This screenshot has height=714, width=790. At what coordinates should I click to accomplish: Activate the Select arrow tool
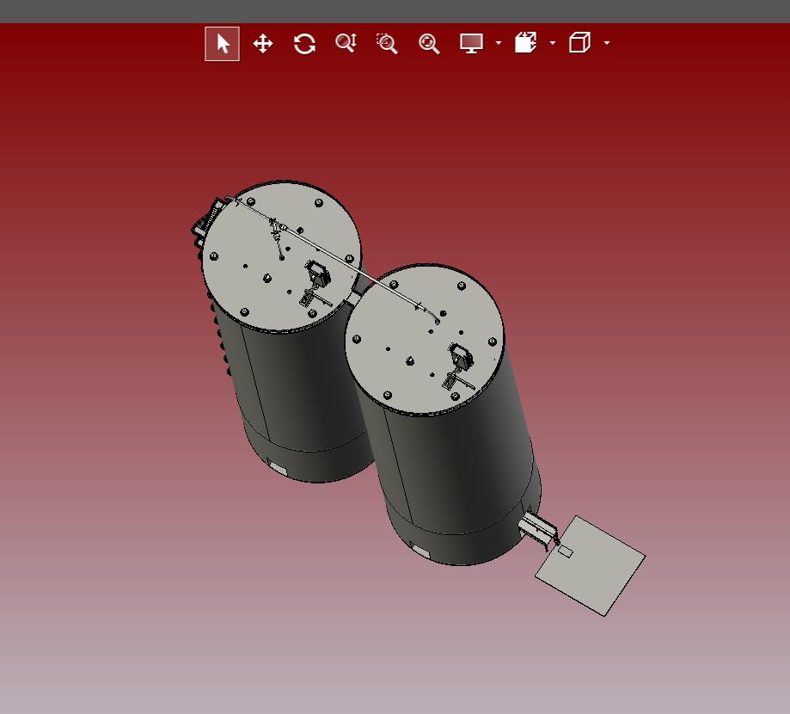222,44
